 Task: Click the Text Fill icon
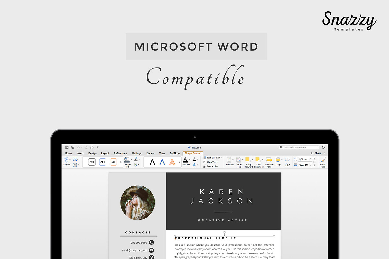point(185,160)
